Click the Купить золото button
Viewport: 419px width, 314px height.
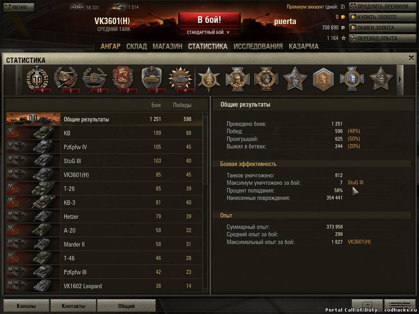(383, 17)
